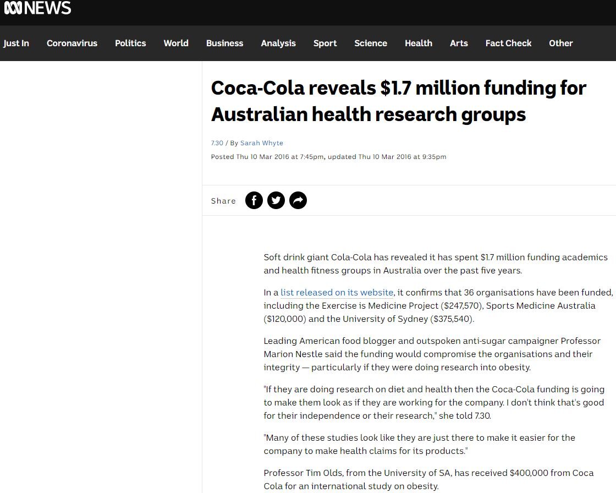
Task: Go to Fact Check section
Action: point(508,43)
